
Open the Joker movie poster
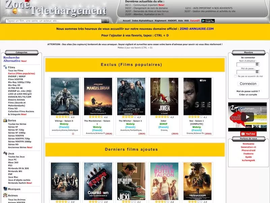pos(164,96)
